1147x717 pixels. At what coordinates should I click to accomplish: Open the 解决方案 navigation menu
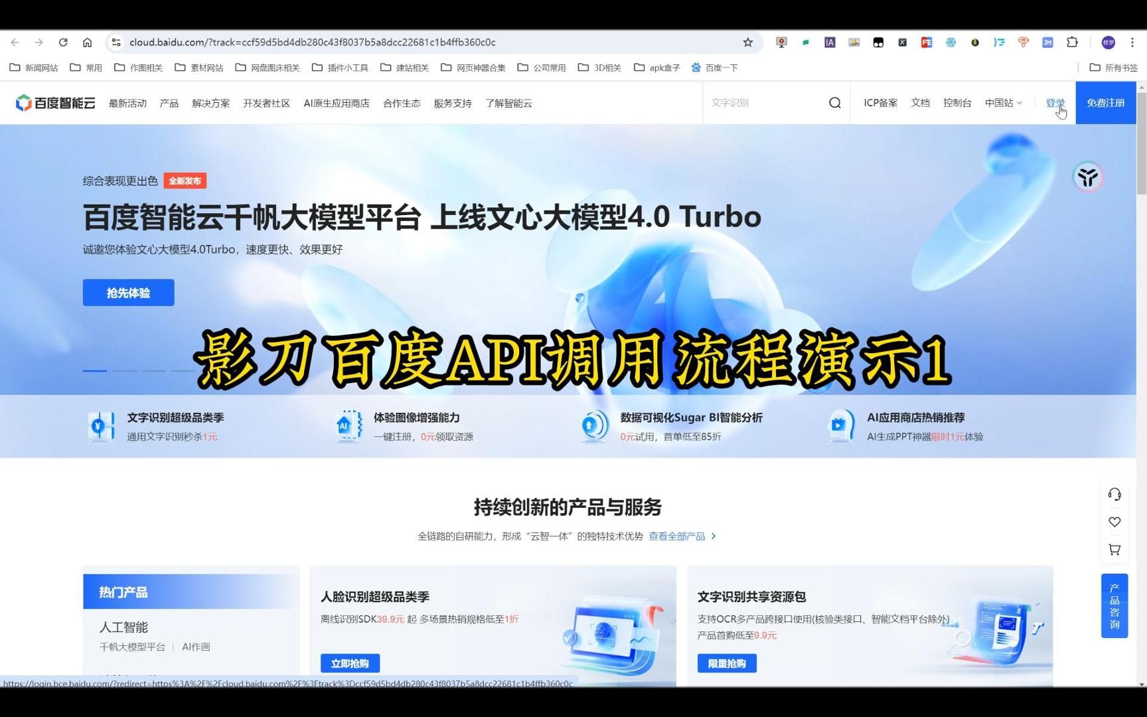click(x=210, y=103)
